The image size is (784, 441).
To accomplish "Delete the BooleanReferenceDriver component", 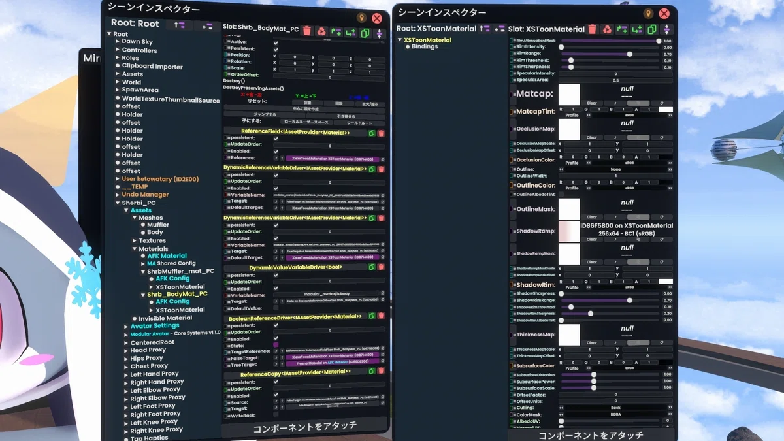I will pyautogui.click(x=382, y=317).
